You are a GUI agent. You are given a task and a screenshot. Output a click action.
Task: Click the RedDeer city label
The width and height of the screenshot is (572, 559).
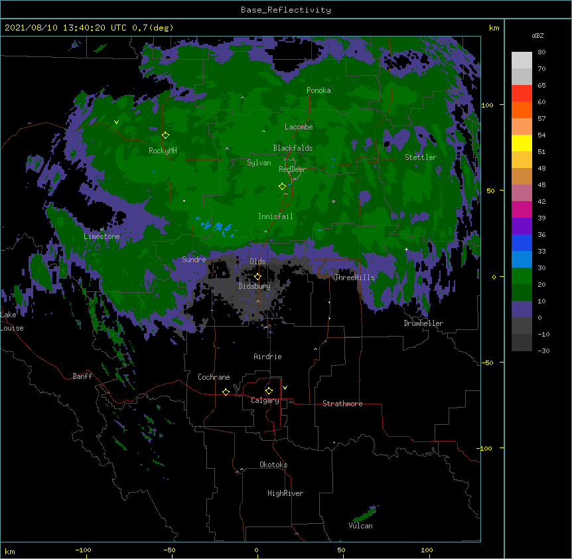coord(293,169)
